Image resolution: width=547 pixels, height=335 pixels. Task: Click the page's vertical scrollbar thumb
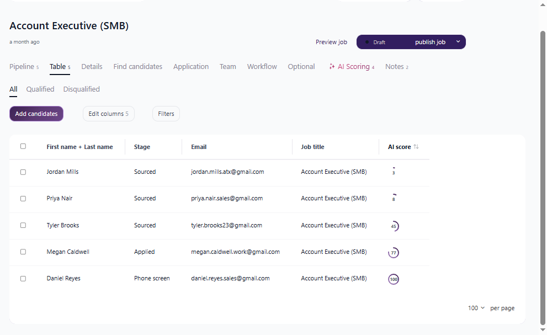click(543, 177)
